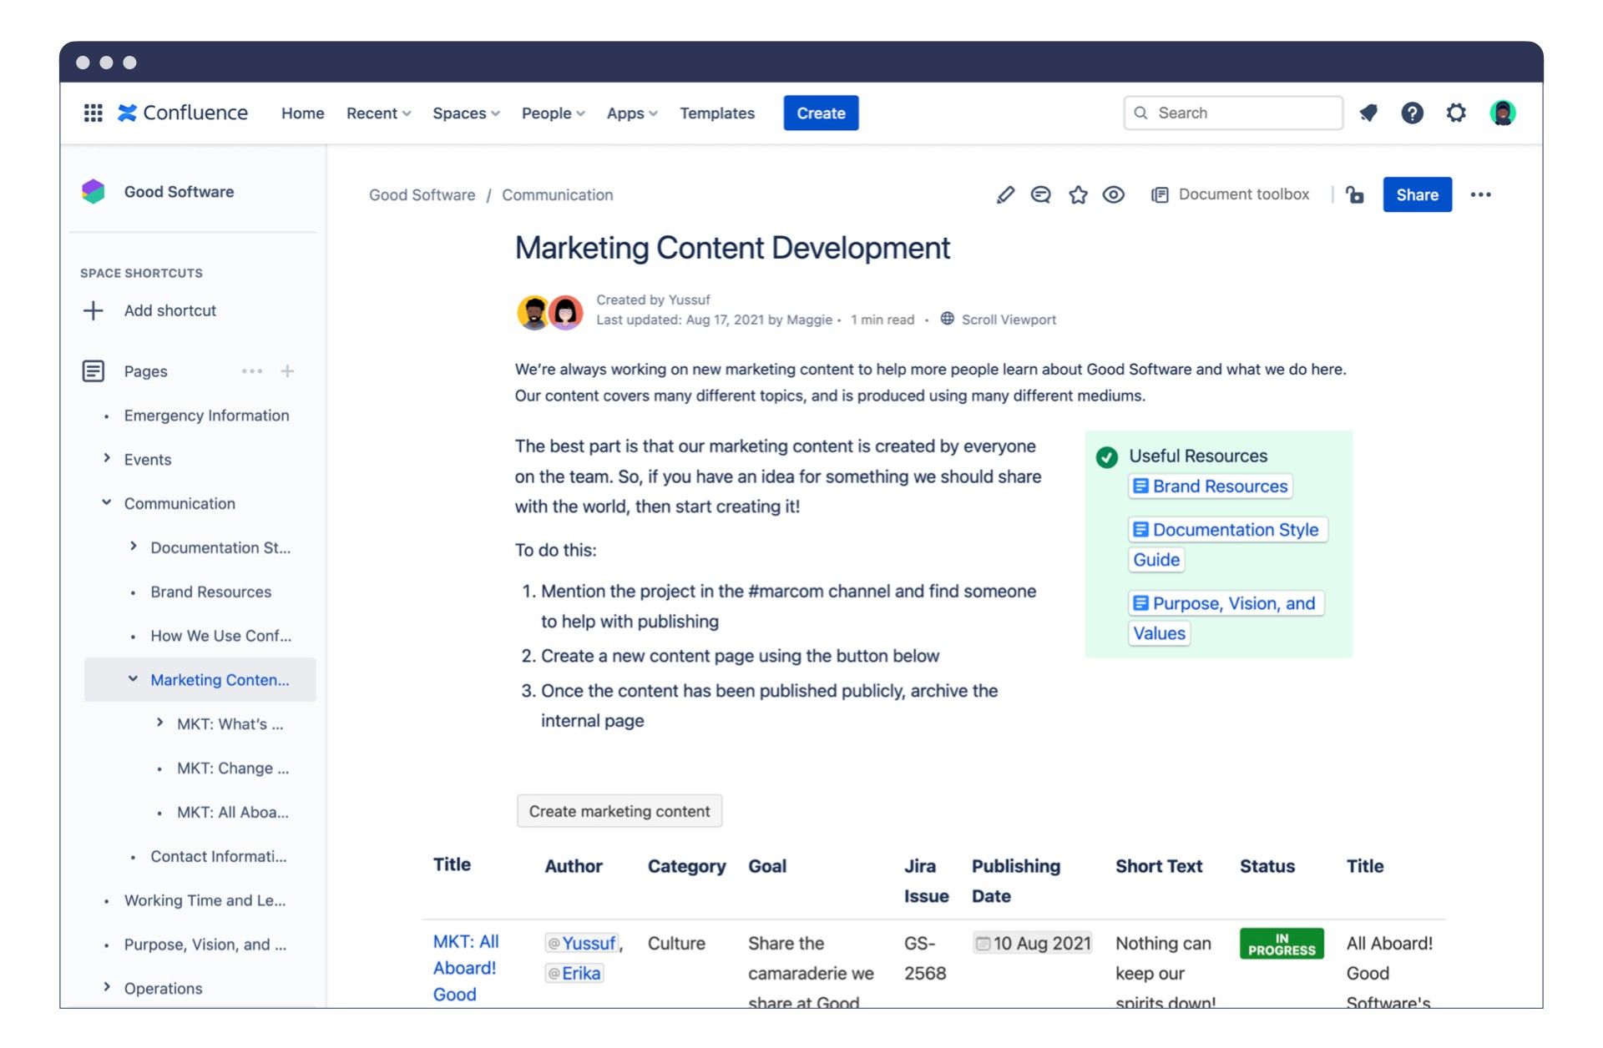Expand the Operations page tree
The image size is (1603, 1048).
(107, 987)
